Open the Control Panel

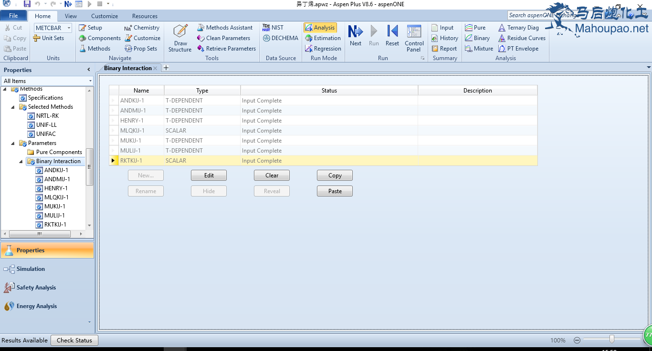pos(414,38)
